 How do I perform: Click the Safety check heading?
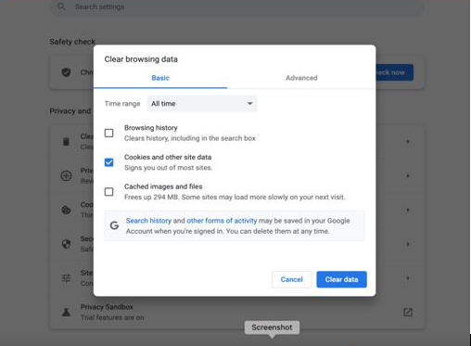pyautogui.click(x=72, y=42)
